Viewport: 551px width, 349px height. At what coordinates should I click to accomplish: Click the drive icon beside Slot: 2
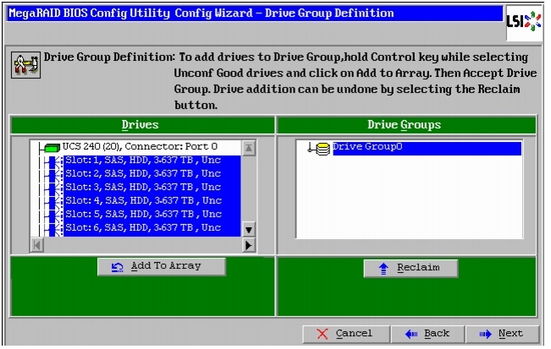[x=56, y=174]
